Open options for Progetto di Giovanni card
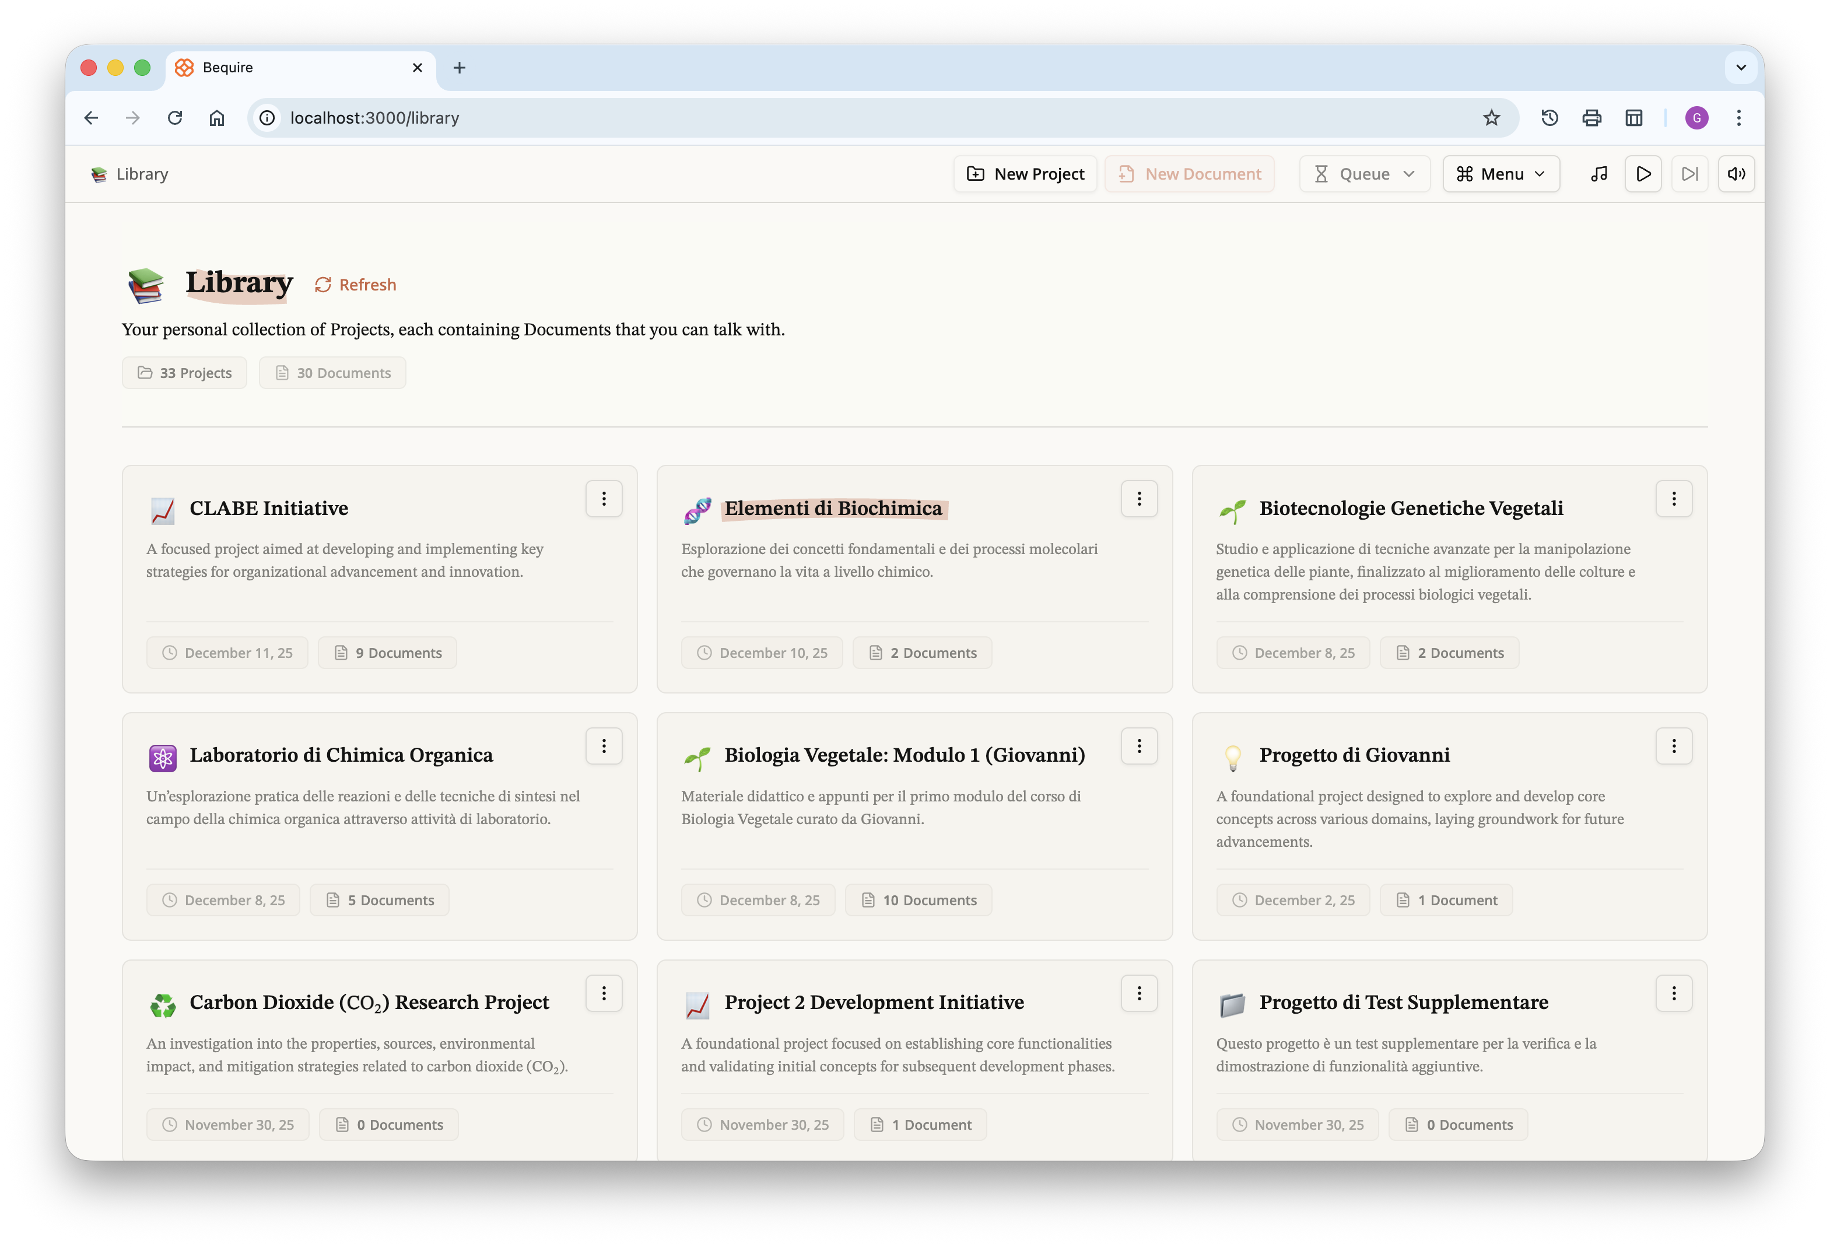This screenshot has height=1247, width=1830. point(1673,746)
